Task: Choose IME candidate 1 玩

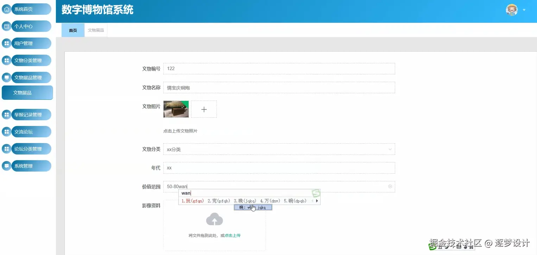Action: [x=192, y=201]
